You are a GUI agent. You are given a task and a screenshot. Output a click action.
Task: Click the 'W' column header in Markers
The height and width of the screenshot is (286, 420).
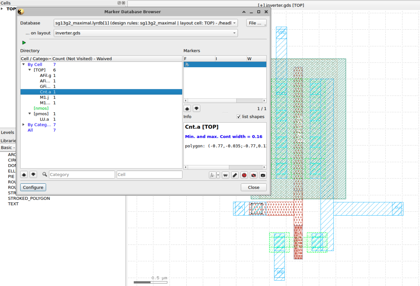256,59
